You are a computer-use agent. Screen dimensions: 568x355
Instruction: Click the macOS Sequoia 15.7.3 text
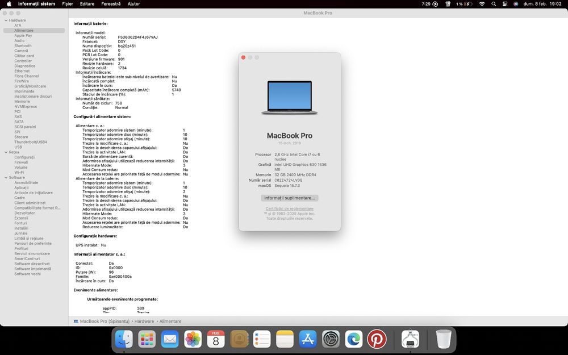(287, 186)
